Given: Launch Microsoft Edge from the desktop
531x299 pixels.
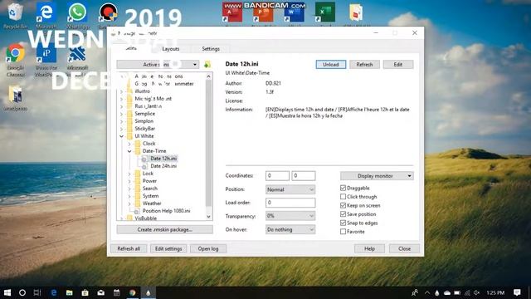Looking at the screenshot, I should (46, 14).
